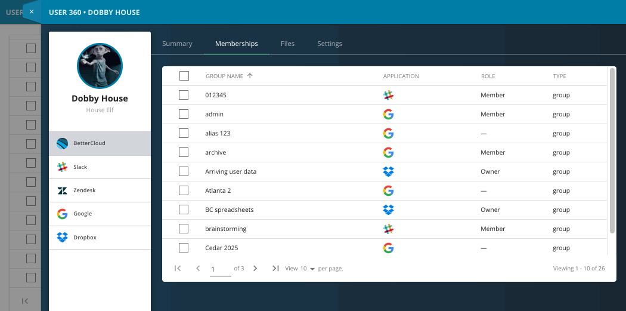Click the Slack icon in the 012345 row
Image resolution: width=626 pixels, height=311 pixels.
click(388, 95)
